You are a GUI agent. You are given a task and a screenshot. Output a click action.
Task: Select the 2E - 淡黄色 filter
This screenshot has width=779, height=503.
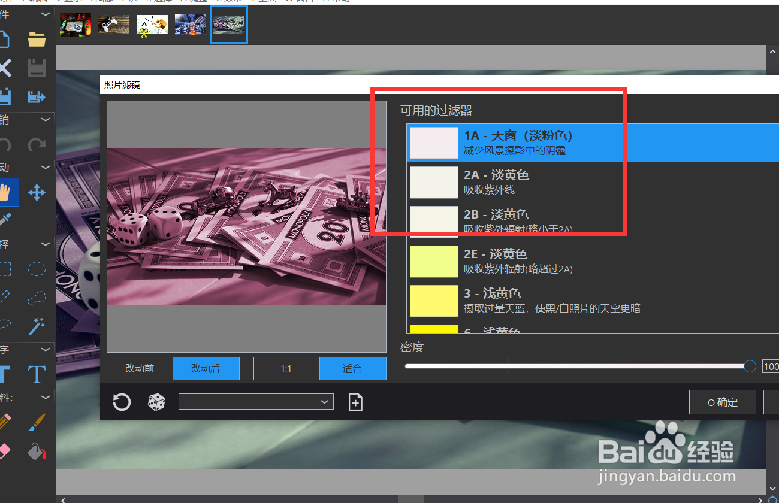pyautogui.click(x=593, y=261)
